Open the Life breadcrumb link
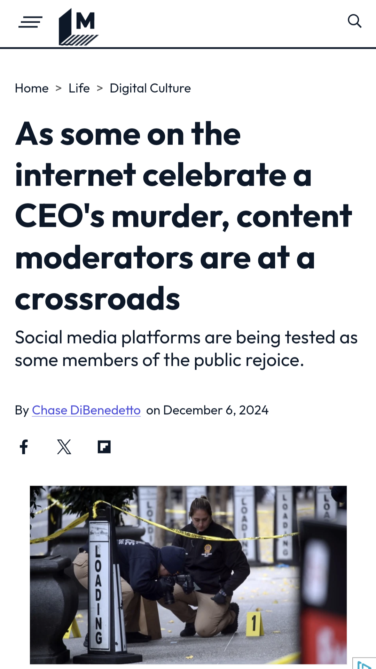Viewport: 376px width, 669px height. pos(79,88)
